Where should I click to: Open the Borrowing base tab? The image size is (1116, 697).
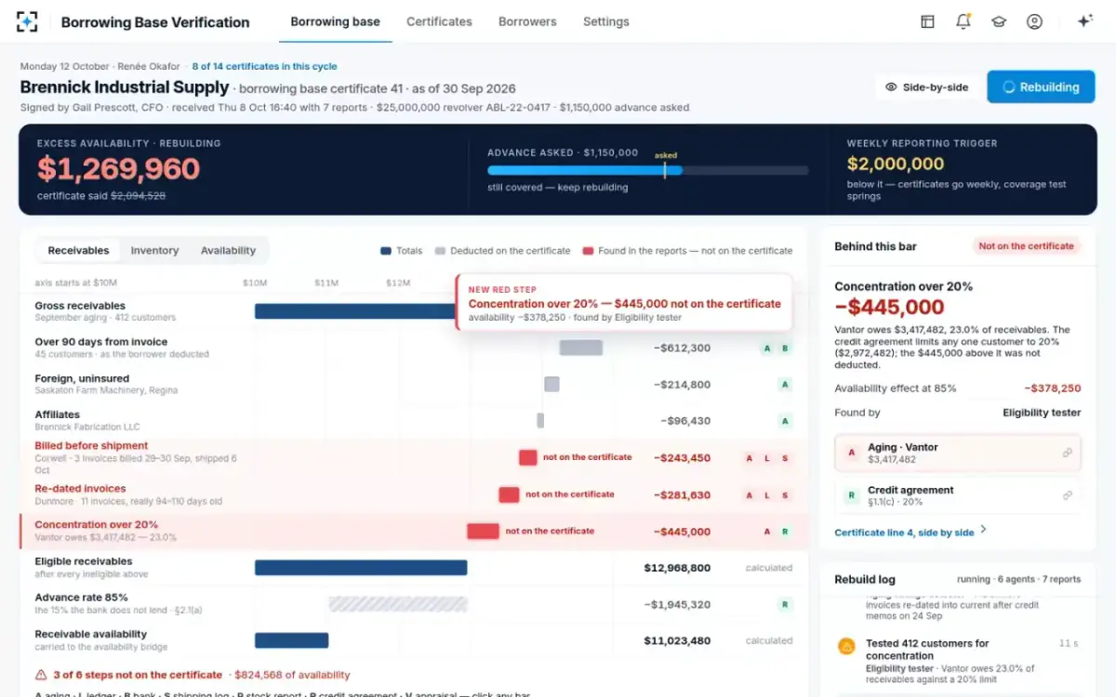(x=335, y=21)
